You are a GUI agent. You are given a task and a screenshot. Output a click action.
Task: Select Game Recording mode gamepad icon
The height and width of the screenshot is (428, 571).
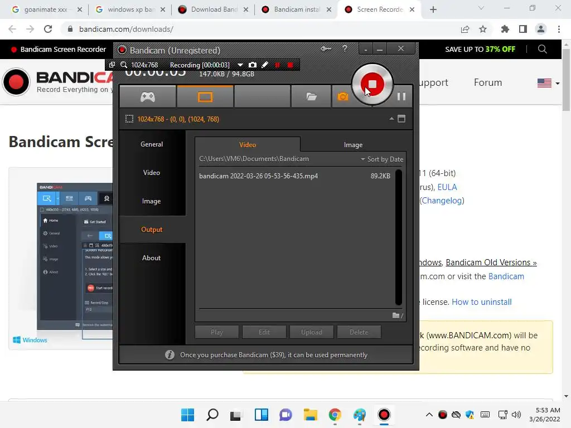point(147,97)
